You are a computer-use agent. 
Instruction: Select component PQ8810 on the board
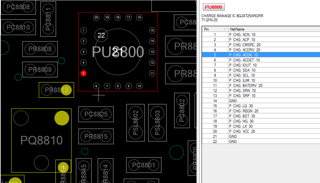pyautogui.click(x=41, y=140)
